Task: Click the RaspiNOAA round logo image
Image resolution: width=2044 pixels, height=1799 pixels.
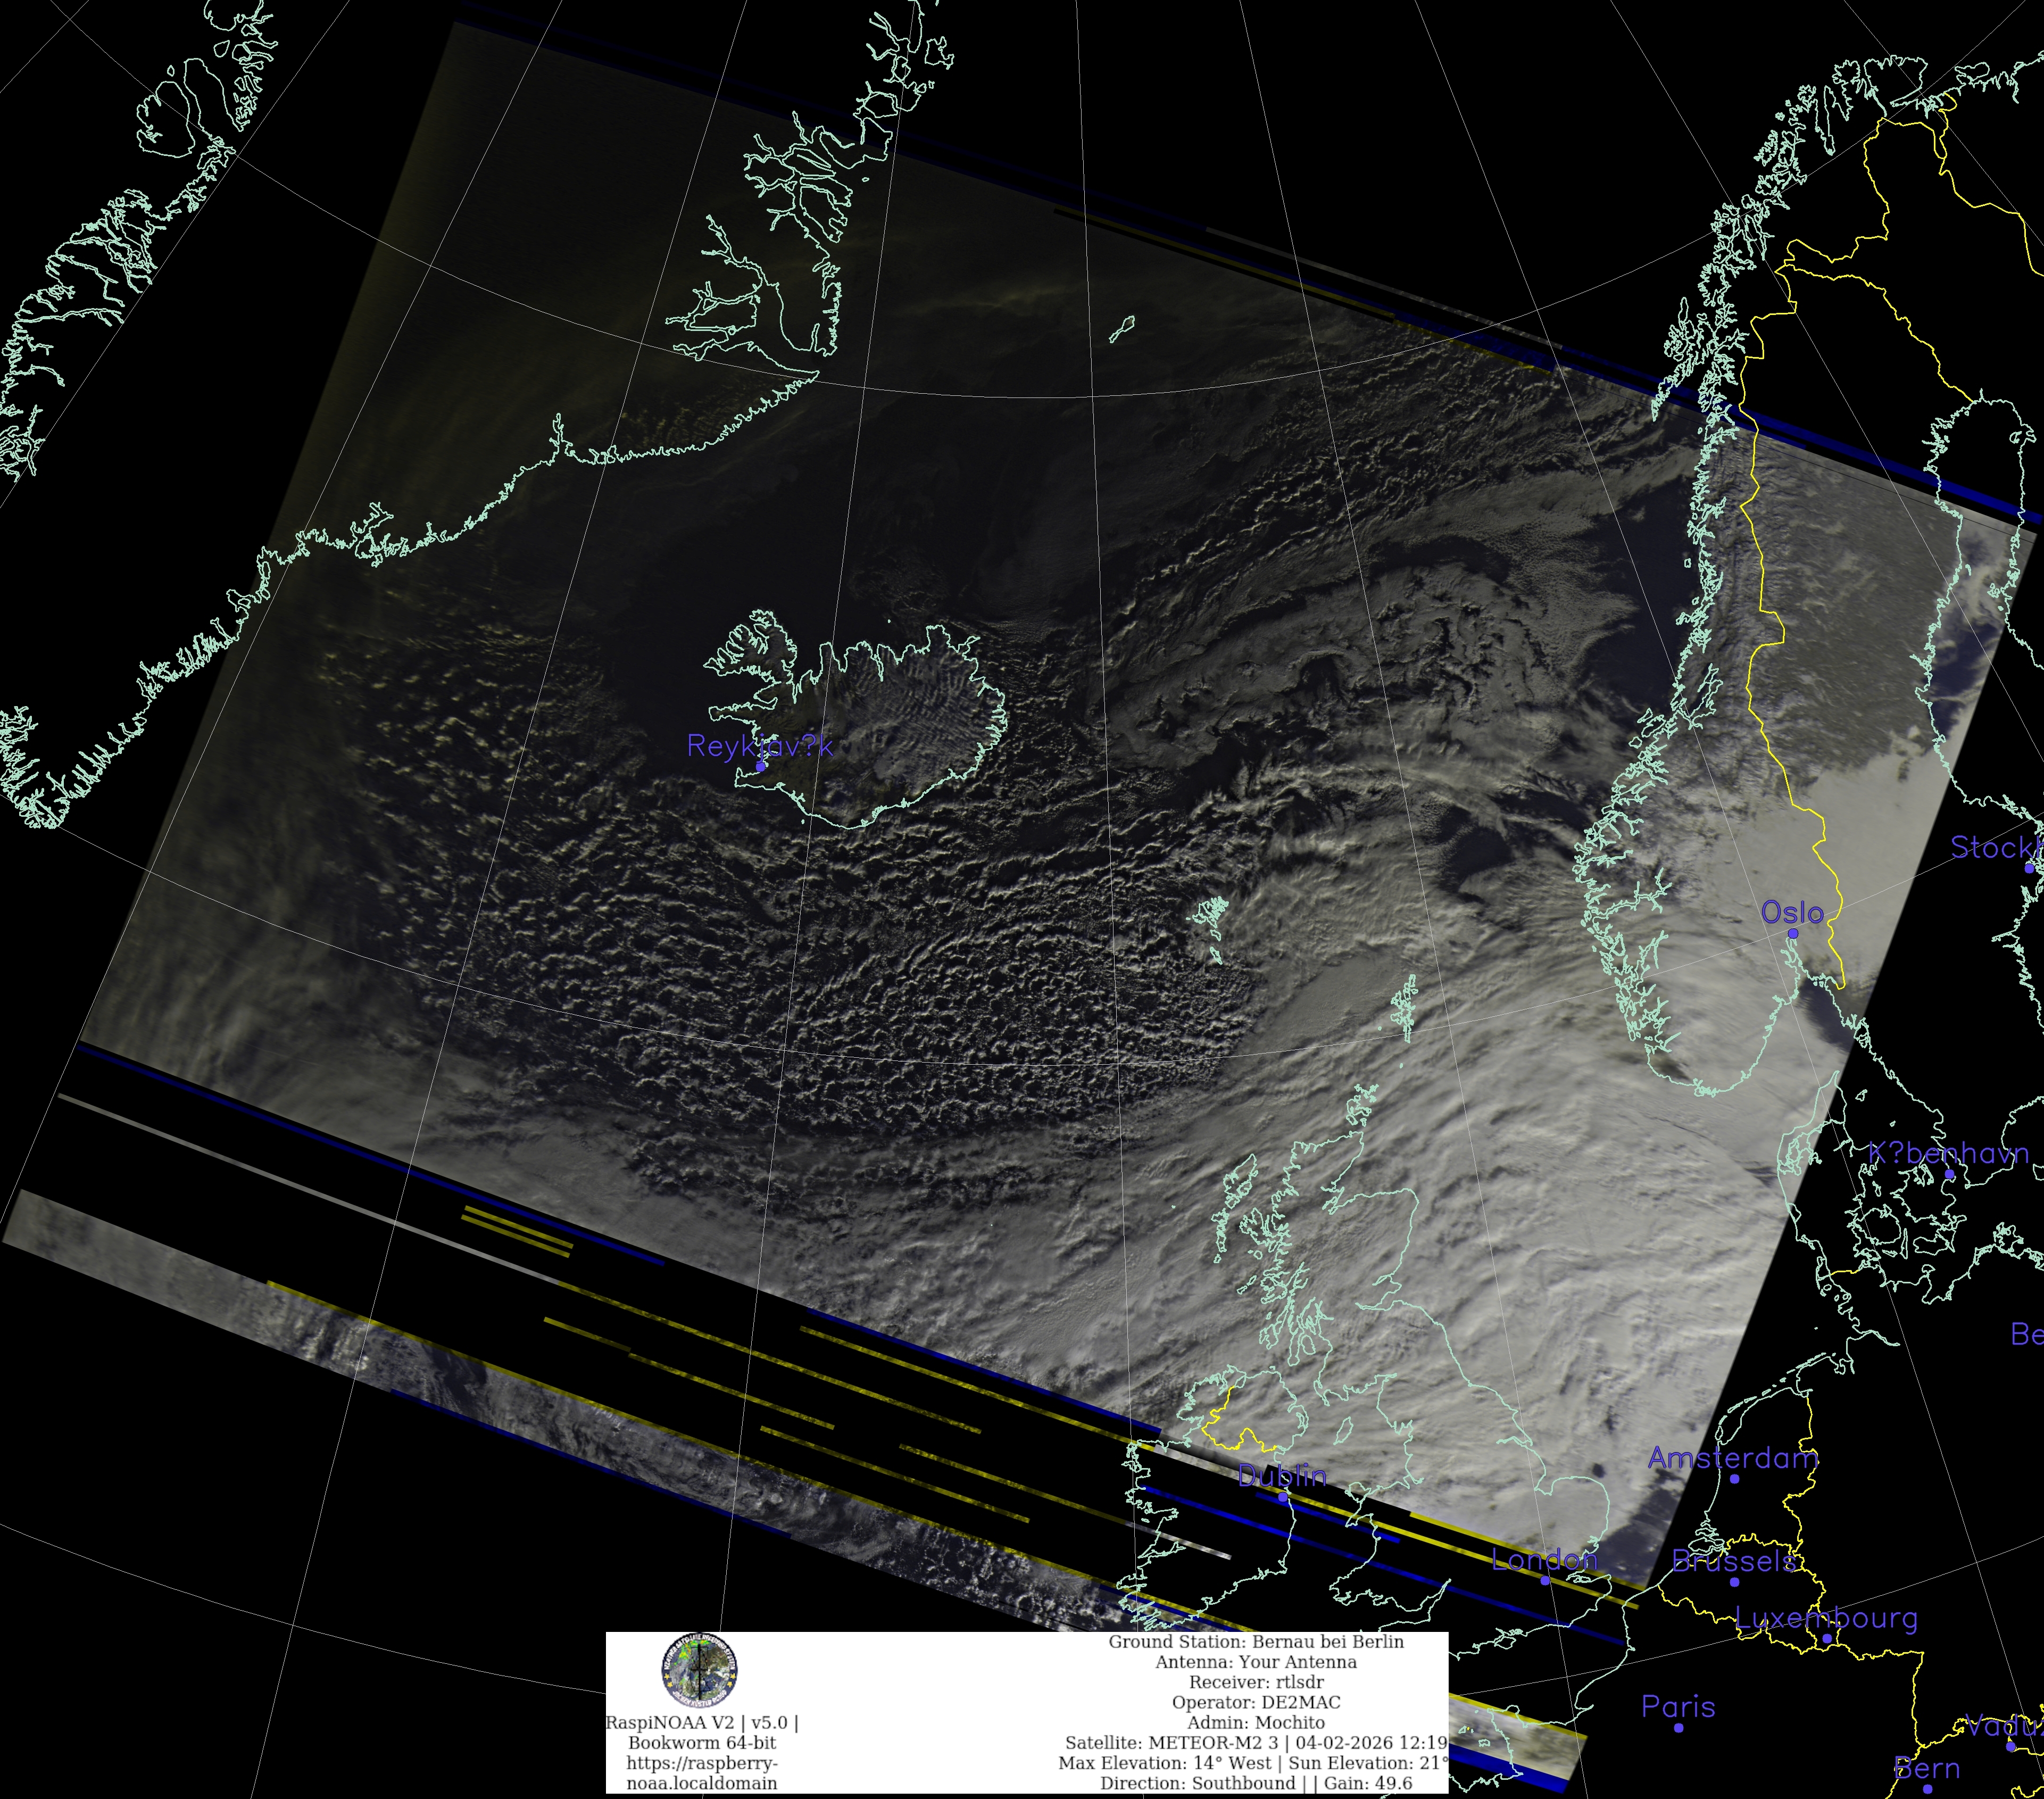Action: click(x=699, y=1669)
